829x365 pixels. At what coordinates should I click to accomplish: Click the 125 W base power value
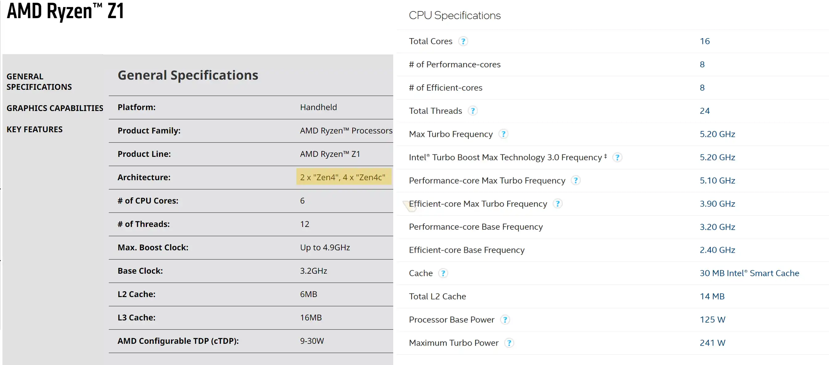click(712, 320)
